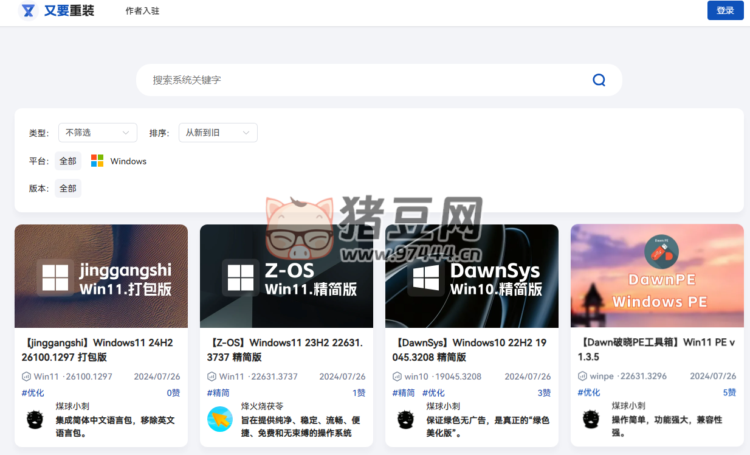Click the colored Windows logo platform icon
The image size is (750, 455).
point(97,161)
